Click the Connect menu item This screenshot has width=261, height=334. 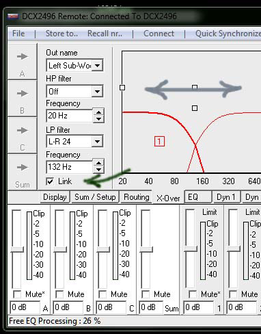159,34
